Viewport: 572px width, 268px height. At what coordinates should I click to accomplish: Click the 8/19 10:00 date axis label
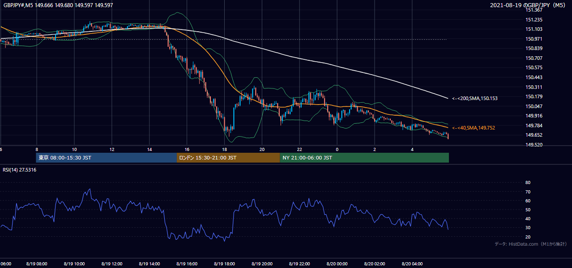pyautogui.click(x=73, y=264)
